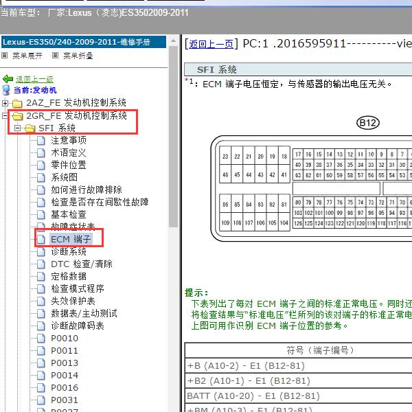This screenshot has width=412, height=412.
Task: Open the P0011 trouble code page
Action: [65, 350]
